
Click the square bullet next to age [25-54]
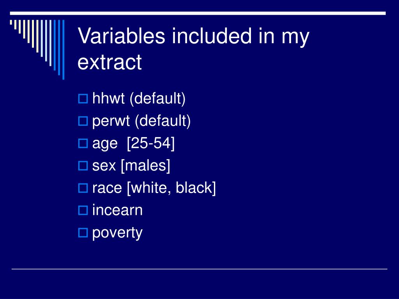click(83, 143)
